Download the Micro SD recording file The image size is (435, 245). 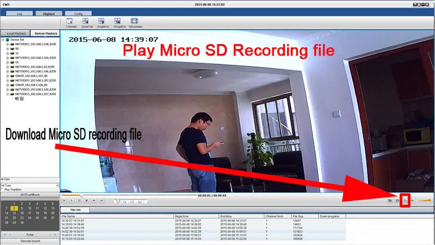pyautogui.click(x=405, y=200)
